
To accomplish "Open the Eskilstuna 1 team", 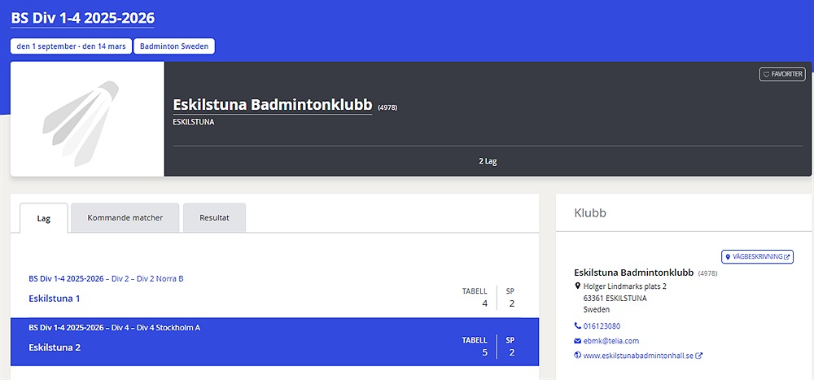I will [x=54, y=299].
